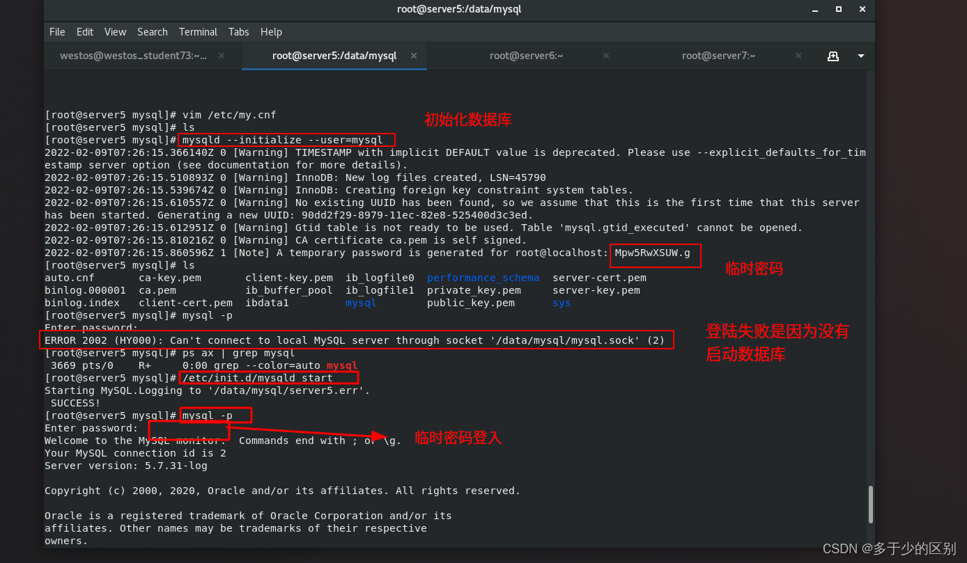Click the client-cert.pem file name
This screenshot has width=967, height=563.
pyautogui.click(x=185, y=303)
